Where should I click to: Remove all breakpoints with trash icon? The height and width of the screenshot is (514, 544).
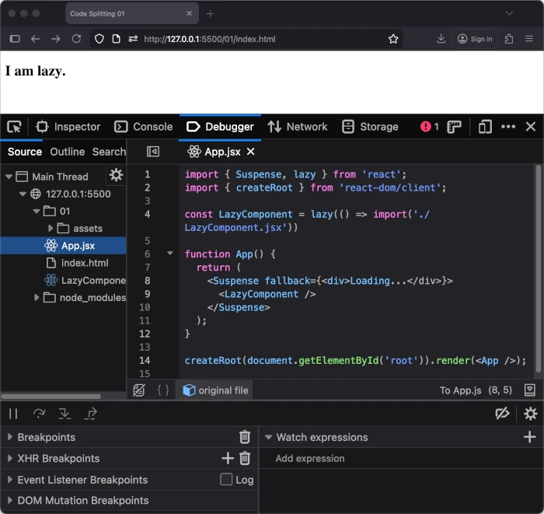pyautogui.click(x=245, y=437)
